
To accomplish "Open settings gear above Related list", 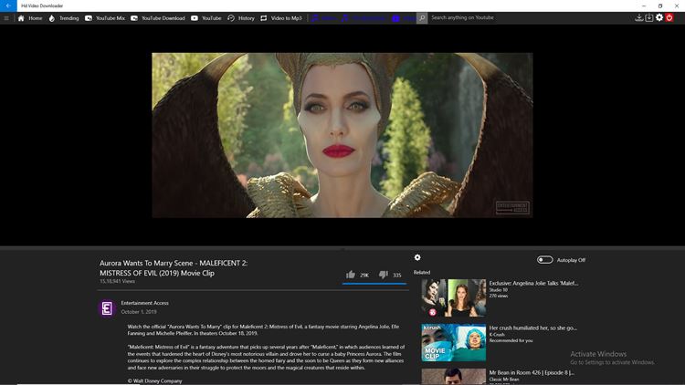I will 417,257.
